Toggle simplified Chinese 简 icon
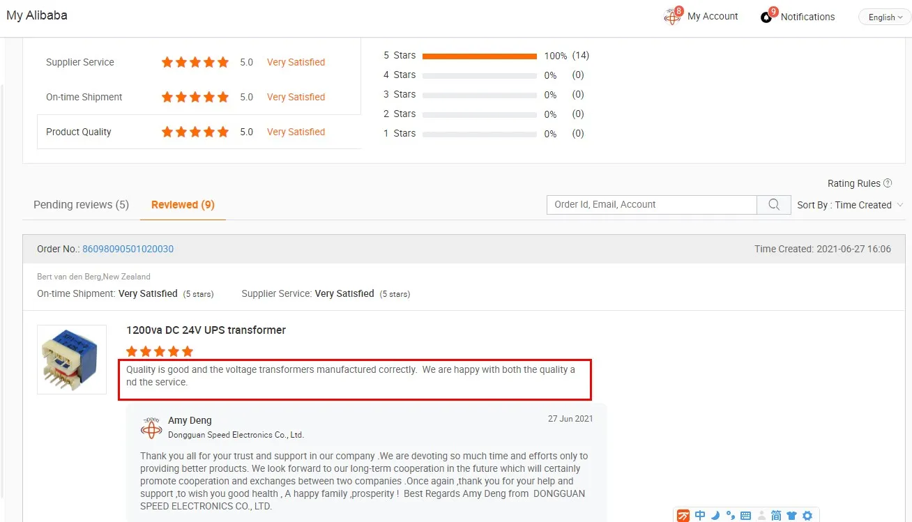Screen dimensions: 912x522 click(x=776, y=516)
